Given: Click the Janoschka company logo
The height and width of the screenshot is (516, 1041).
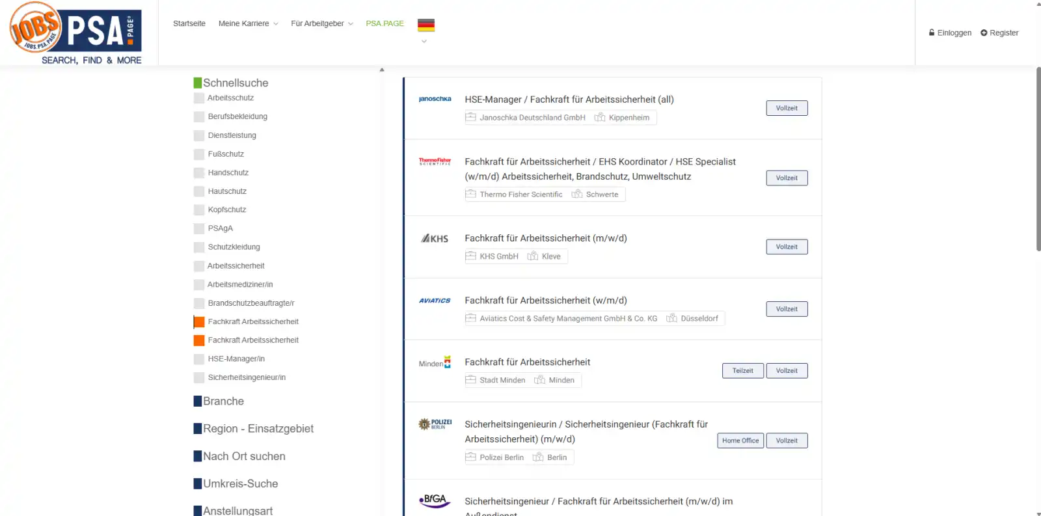Looking at the screenshot, I should [435, 100].
